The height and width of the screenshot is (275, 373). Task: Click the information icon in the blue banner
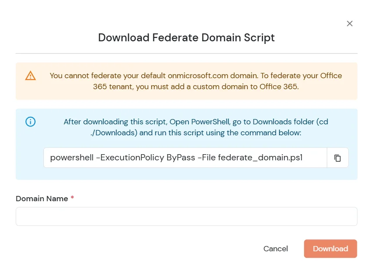tap(30, 122)
